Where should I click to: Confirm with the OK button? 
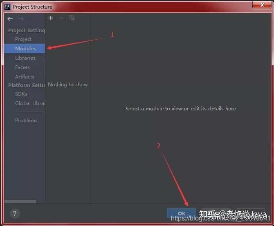[182, 213]
